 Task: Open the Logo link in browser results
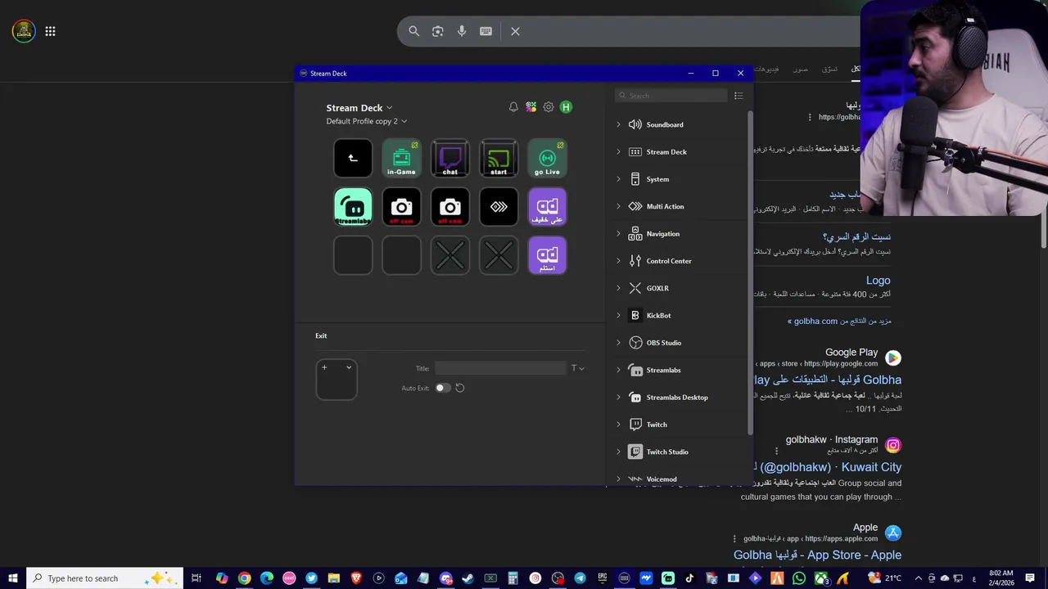pos(878,280)
